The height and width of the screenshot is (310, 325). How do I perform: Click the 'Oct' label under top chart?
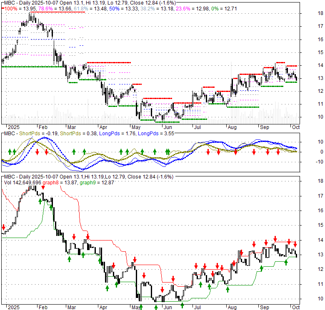(x=296, y=127)
